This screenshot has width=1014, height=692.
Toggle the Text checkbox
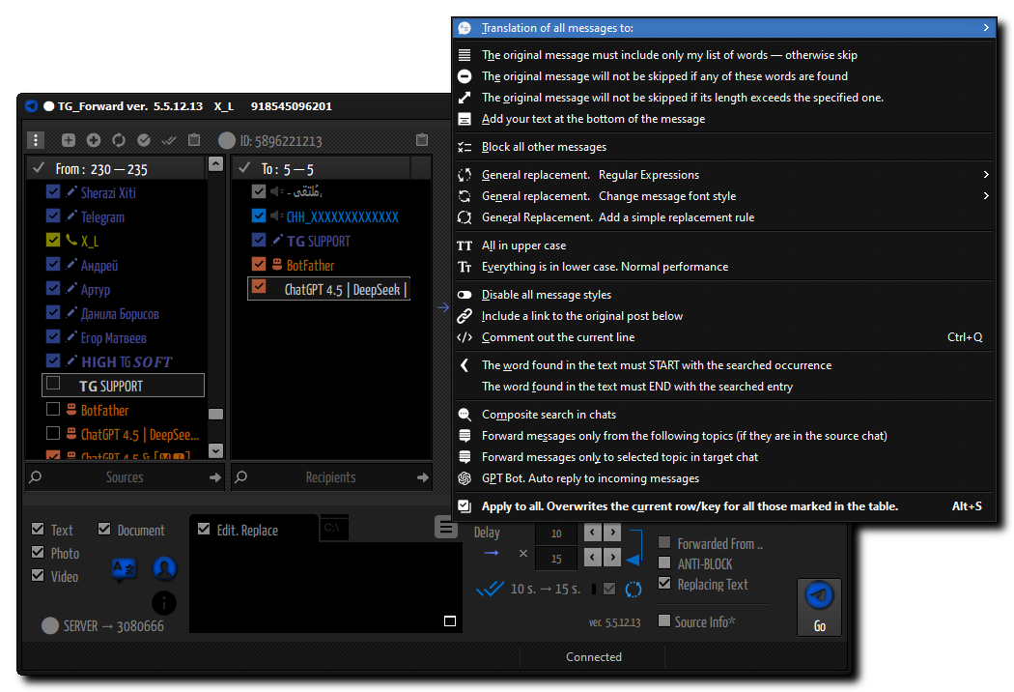tap(38, 529)
